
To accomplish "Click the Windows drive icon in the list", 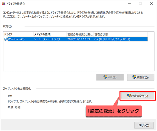I will 6,39.
